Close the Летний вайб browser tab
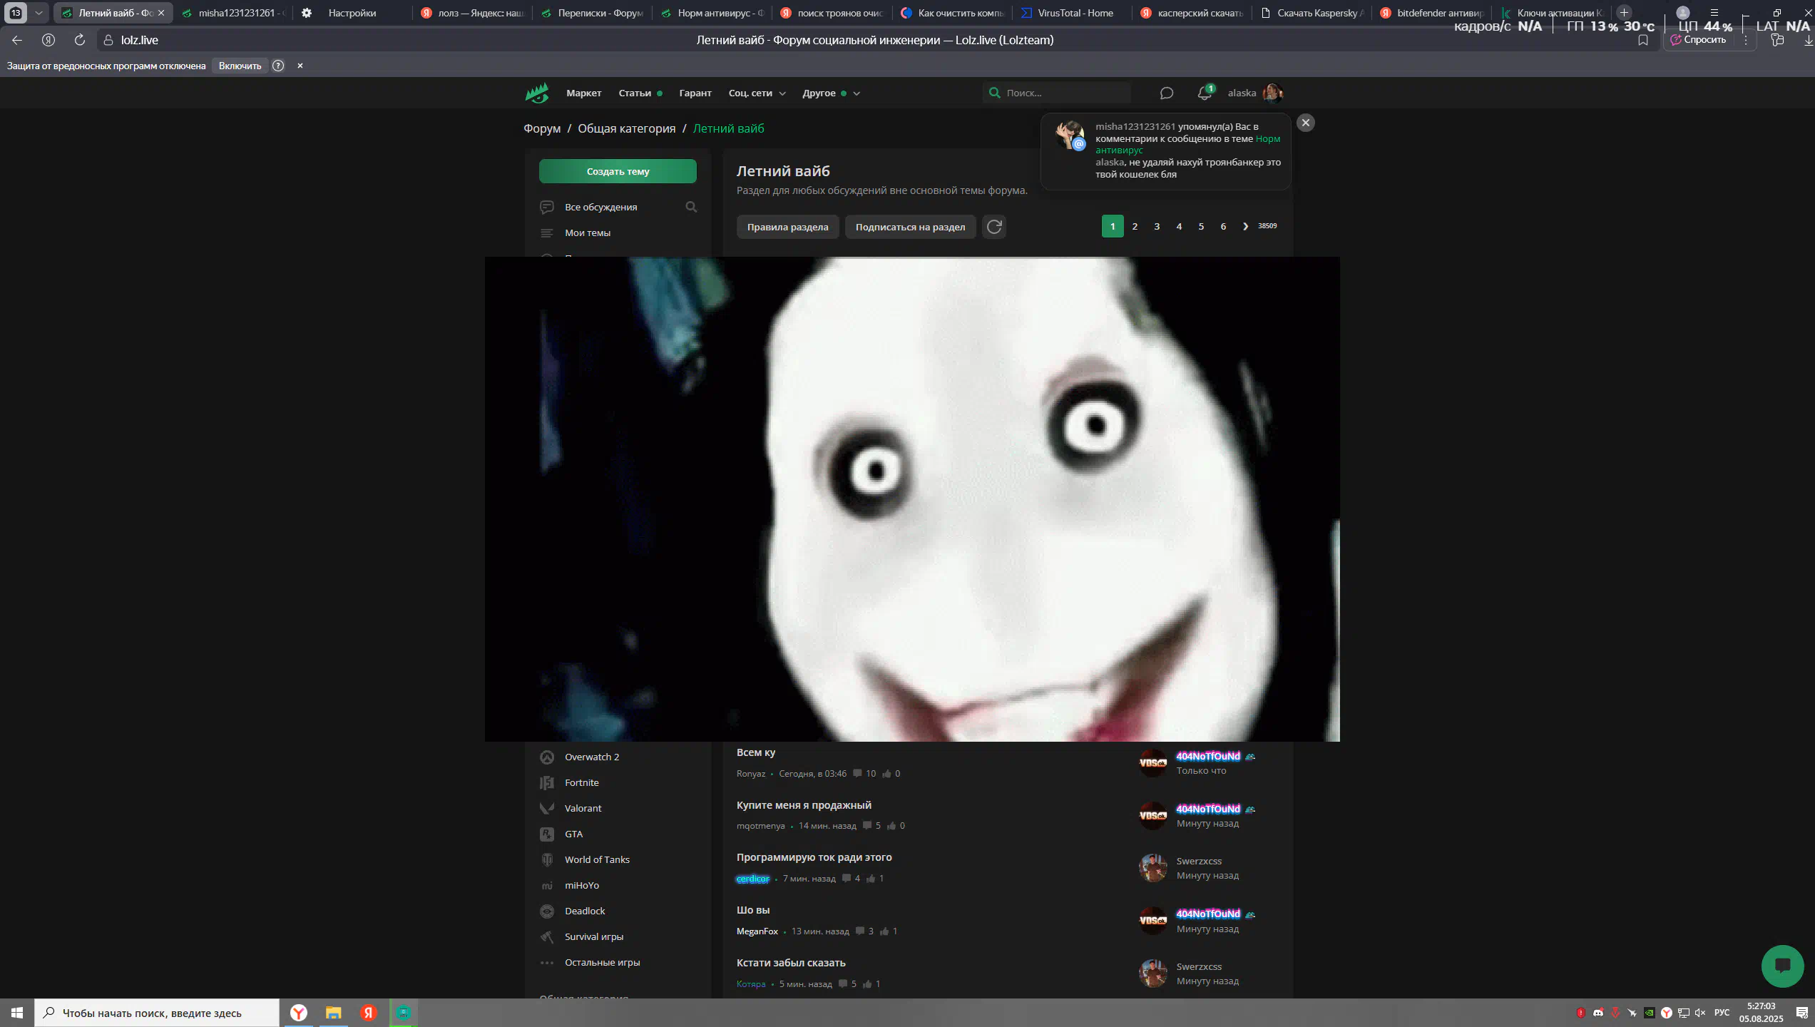 pyautogui.click(x=161, y=13)
